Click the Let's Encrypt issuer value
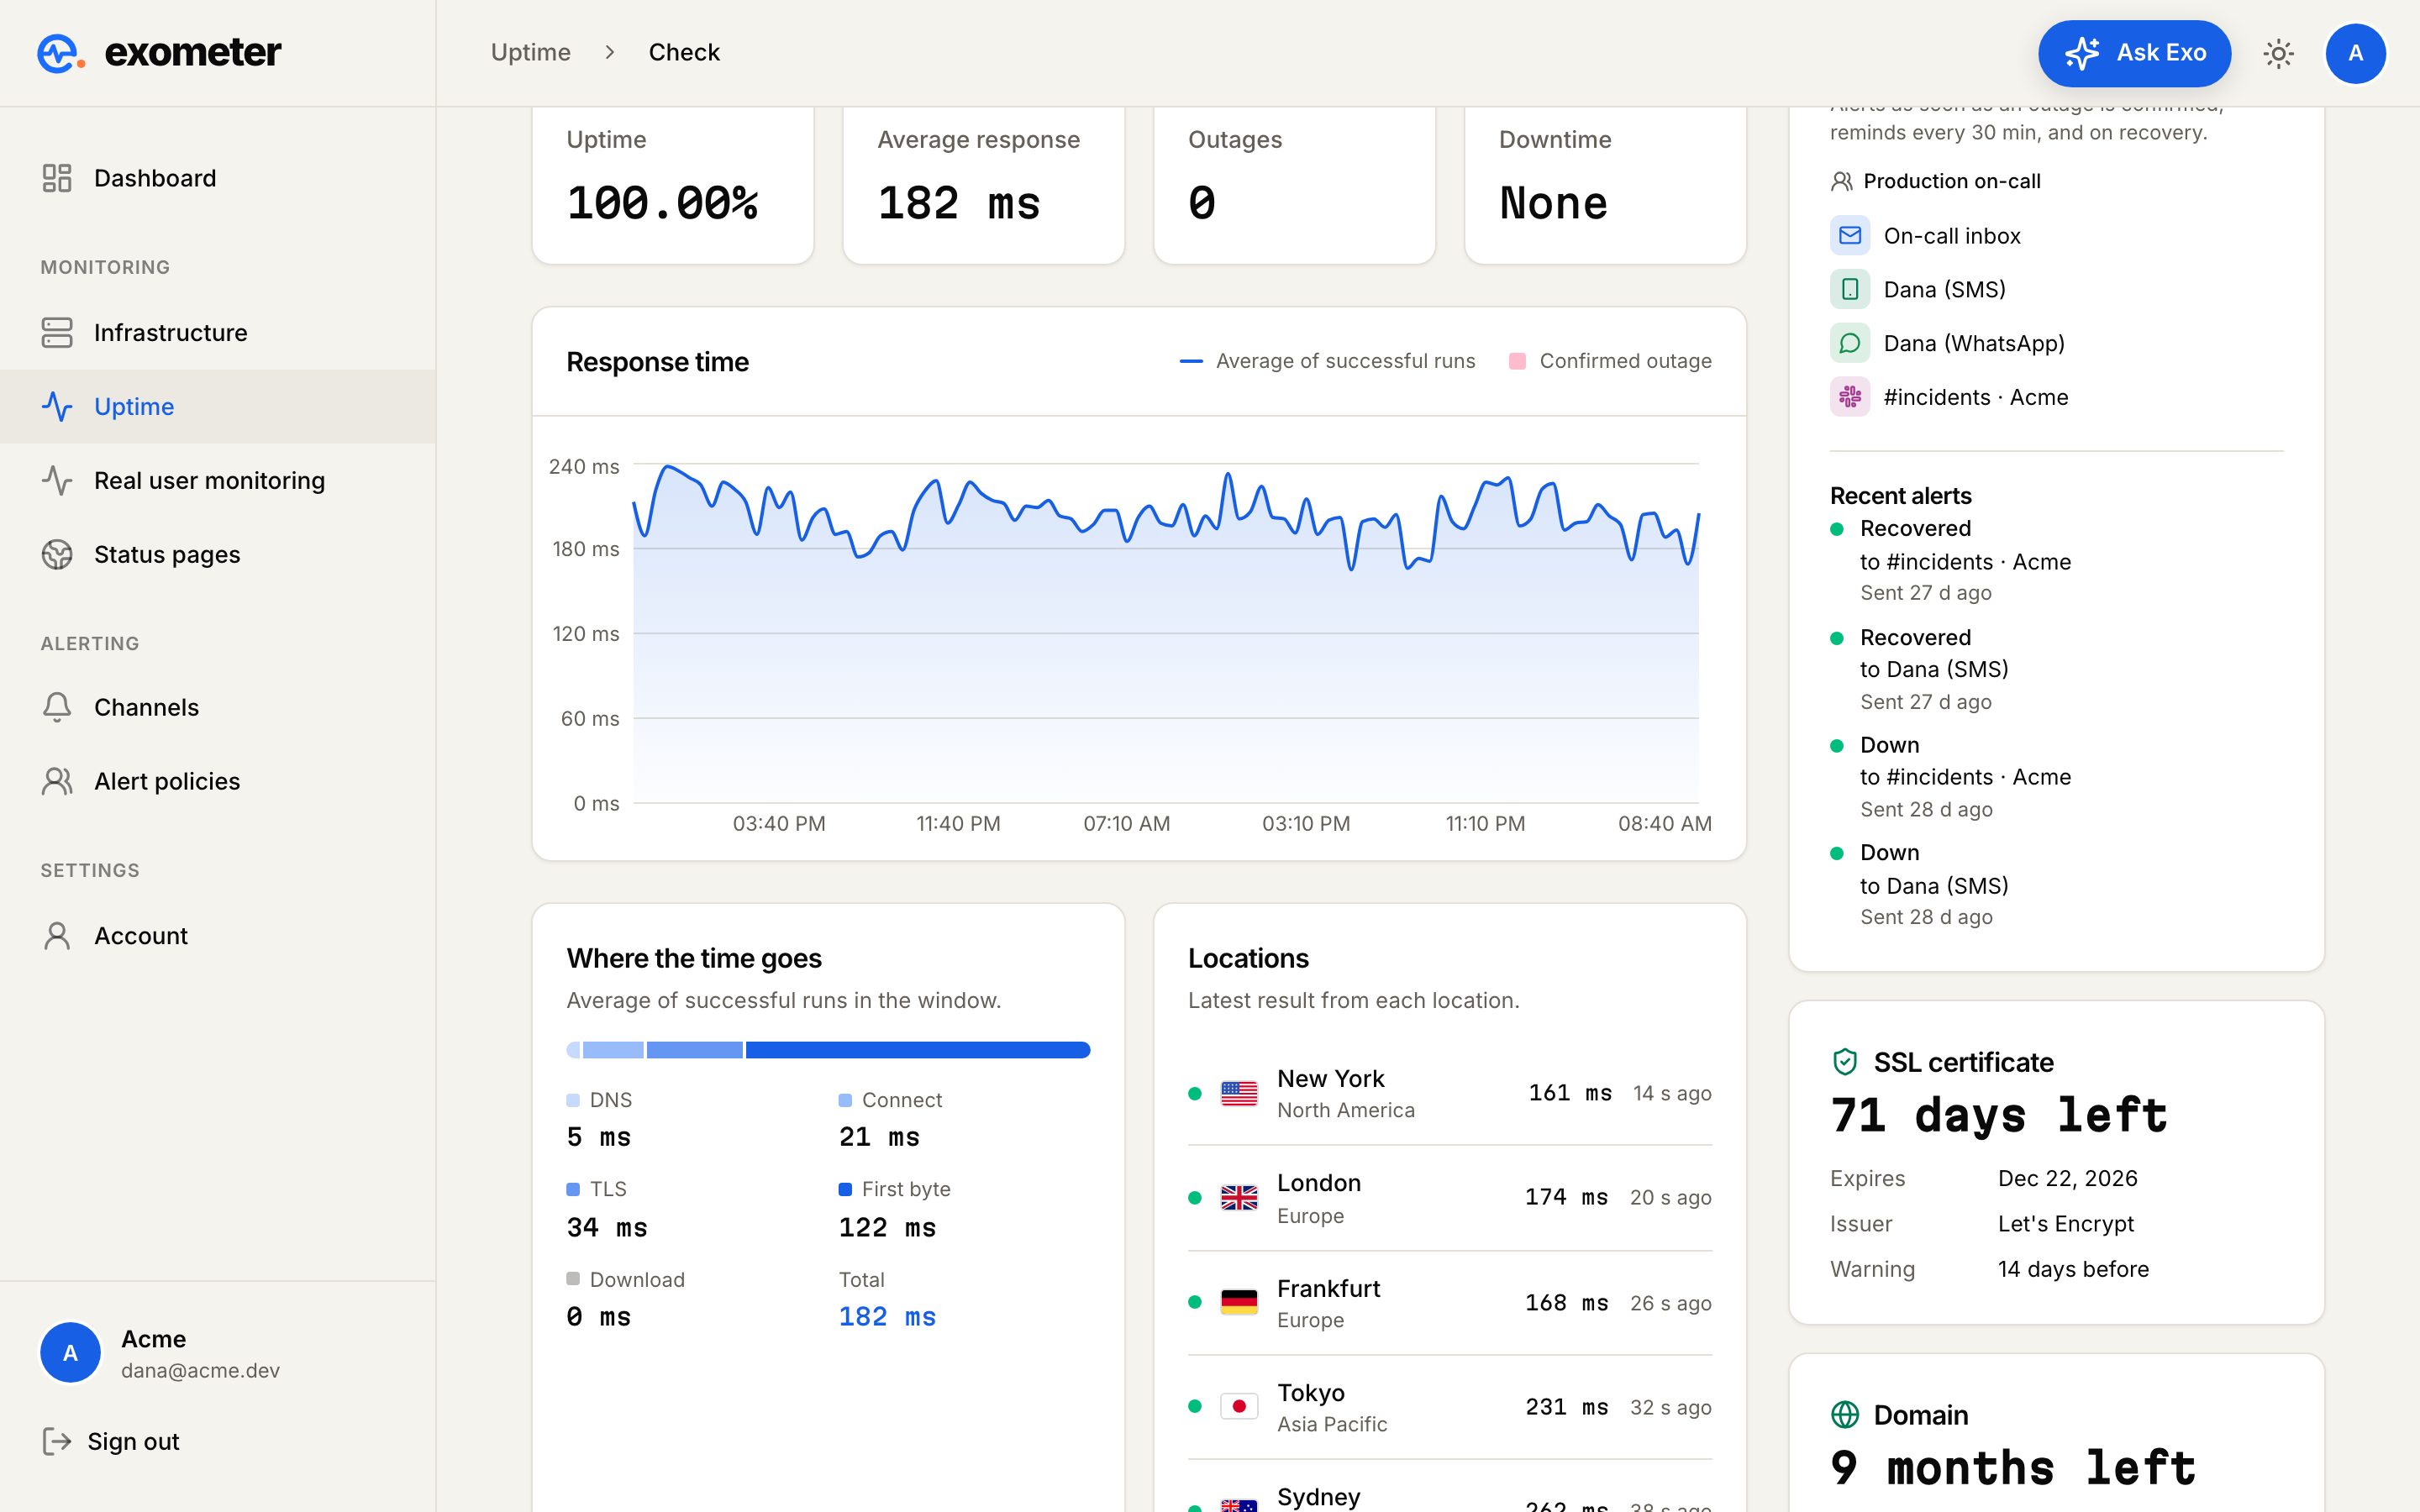The image size is (2420, 1512). [x=2065, y=1224]
